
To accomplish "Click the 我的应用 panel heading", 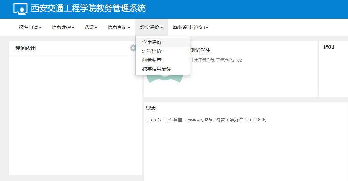I will pos(26,48).
